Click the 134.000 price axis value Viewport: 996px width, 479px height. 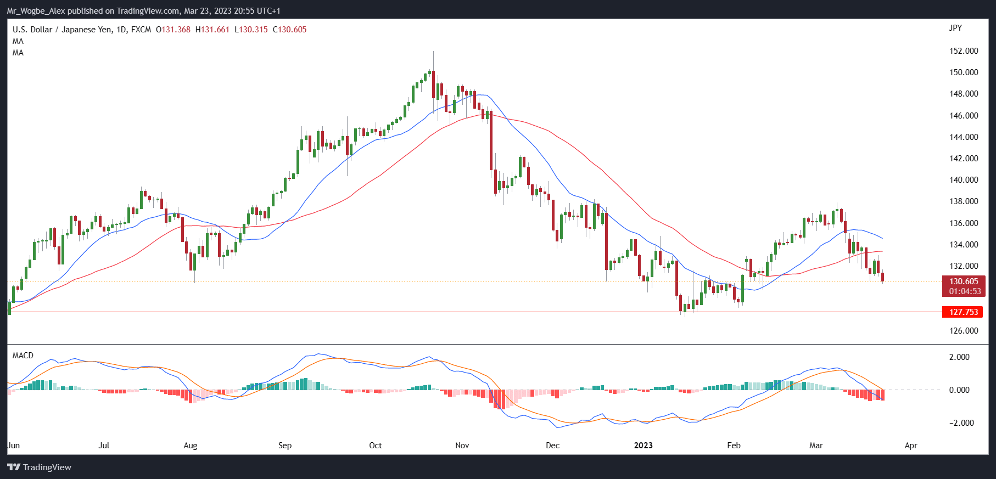click(x=964, y=245)
